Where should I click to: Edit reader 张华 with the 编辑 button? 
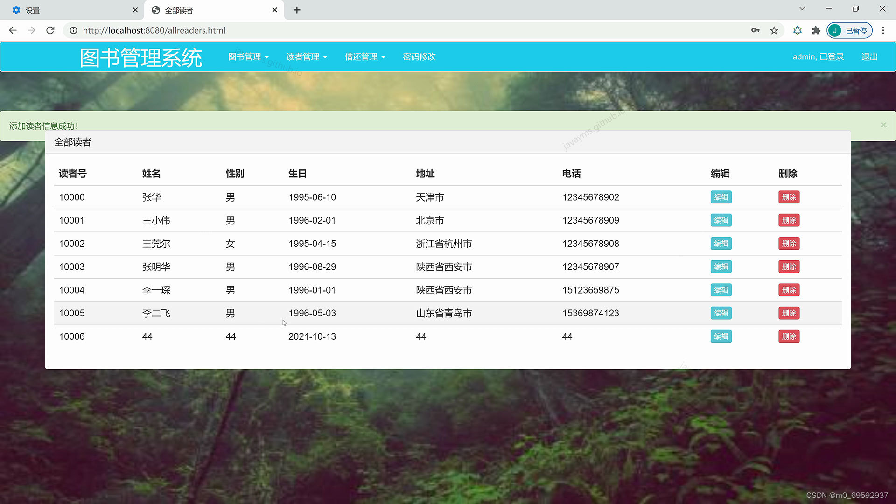point(721,197)
